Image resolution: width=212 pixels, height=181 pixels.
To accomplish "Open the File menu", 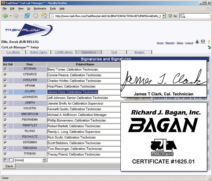I will [5, 9].
